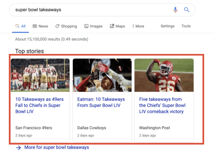Image resolution: width=214 pixels, height=153 pixels.
Task: Click the number 26 Chiefs player thumbnail
Action: pos(164,75)
